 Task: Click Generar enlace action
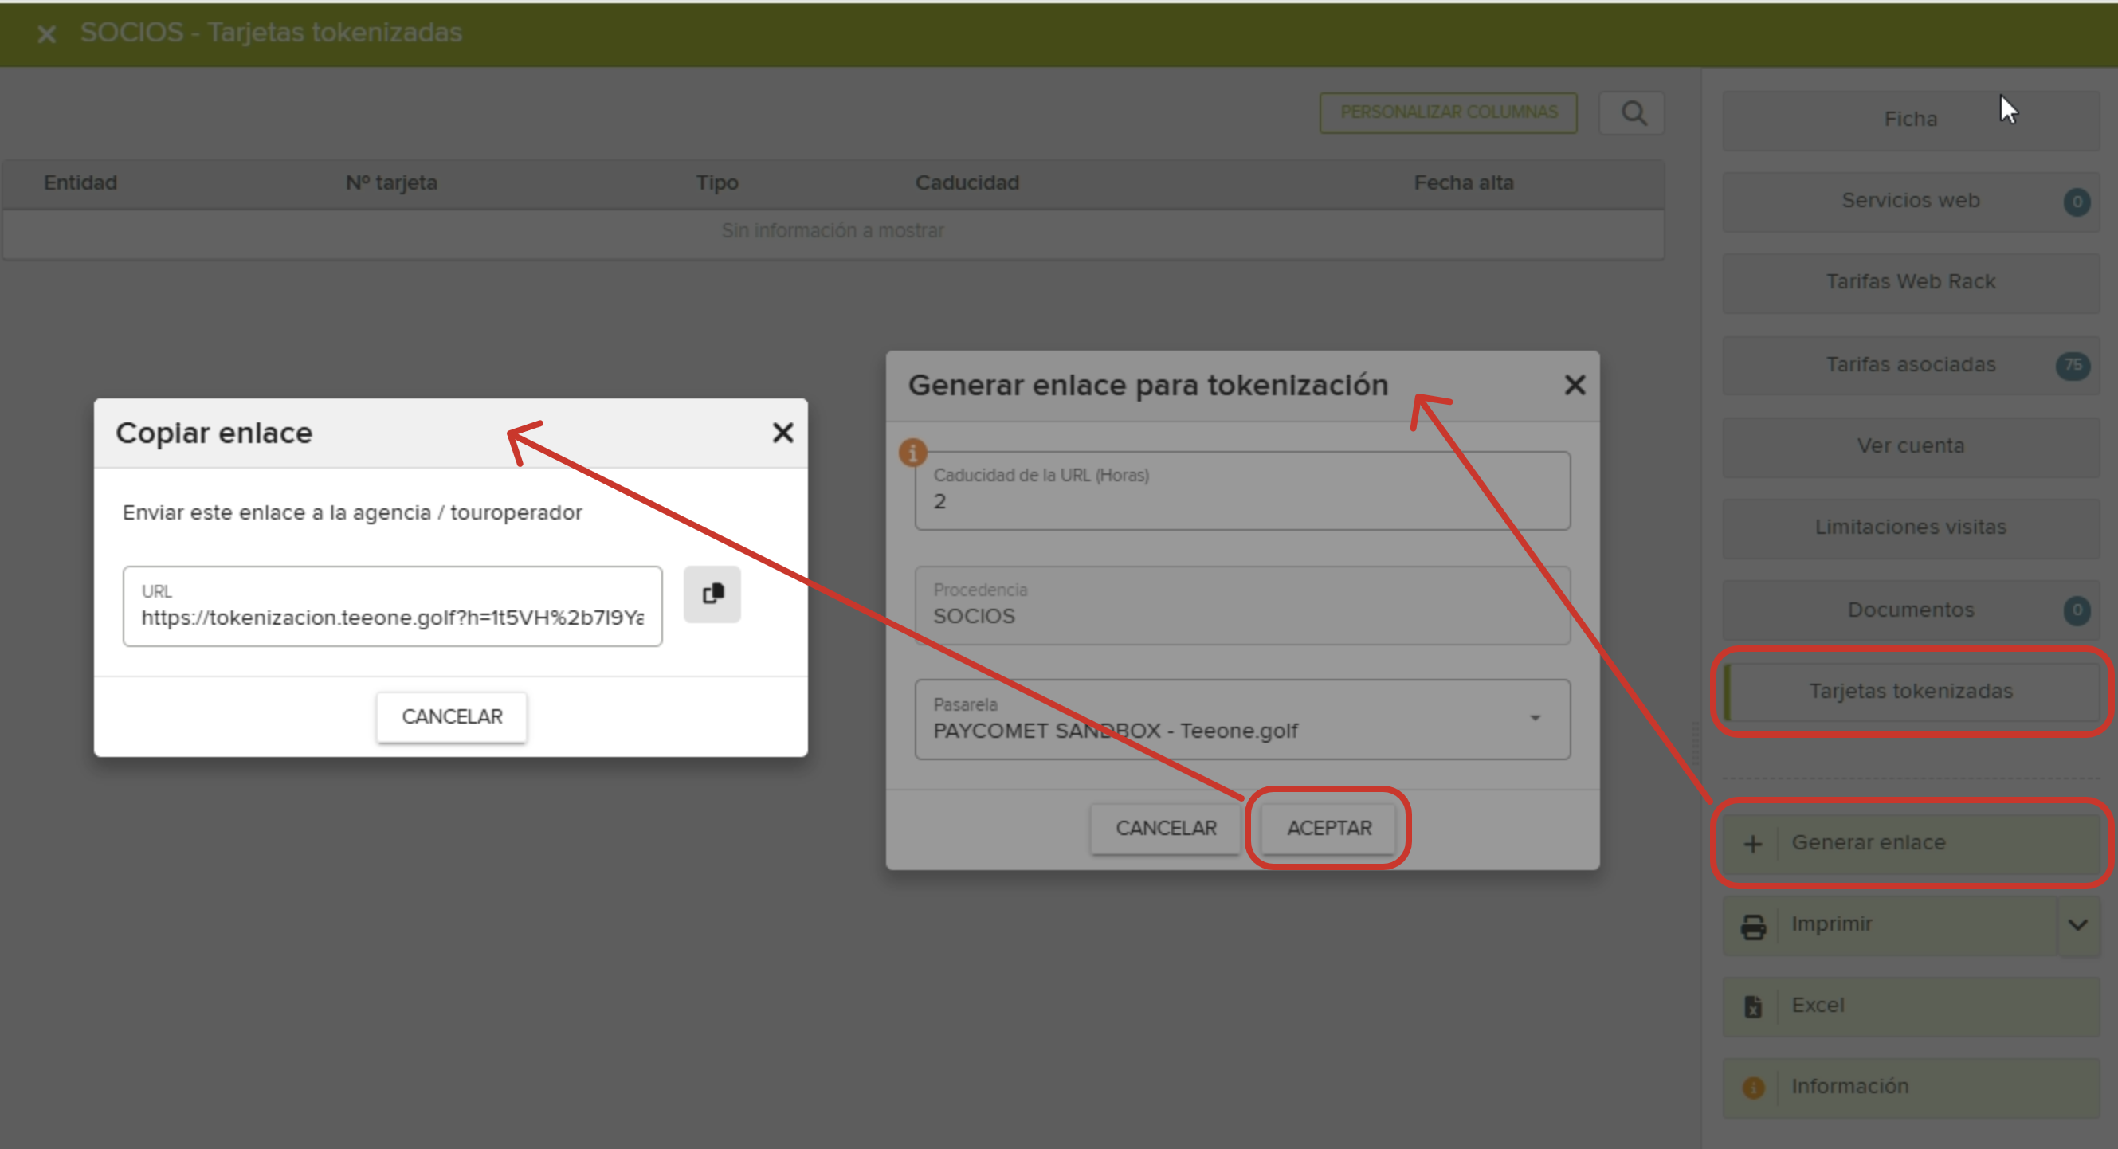pyautogui.click(x=1910, y=843)
